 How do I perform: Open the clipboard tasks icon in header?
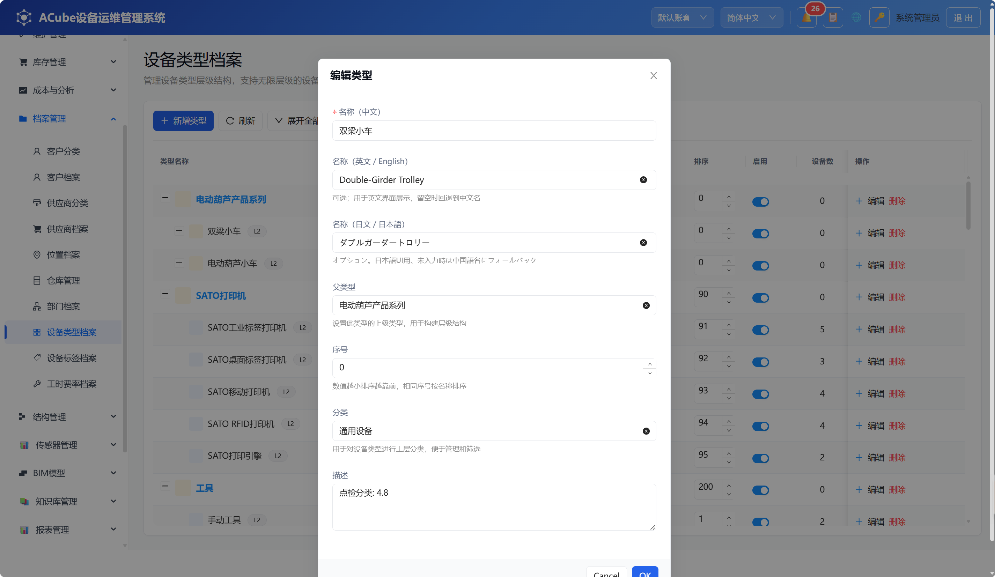tap(833, 18)
